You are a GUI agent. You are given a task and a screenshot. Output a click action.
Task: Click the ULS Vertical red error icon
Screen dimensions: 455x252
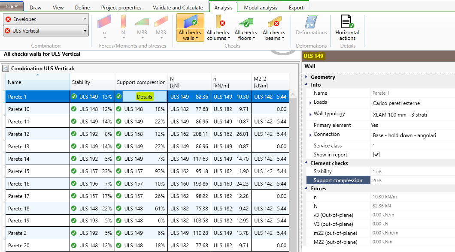click(x=8, y=31)
